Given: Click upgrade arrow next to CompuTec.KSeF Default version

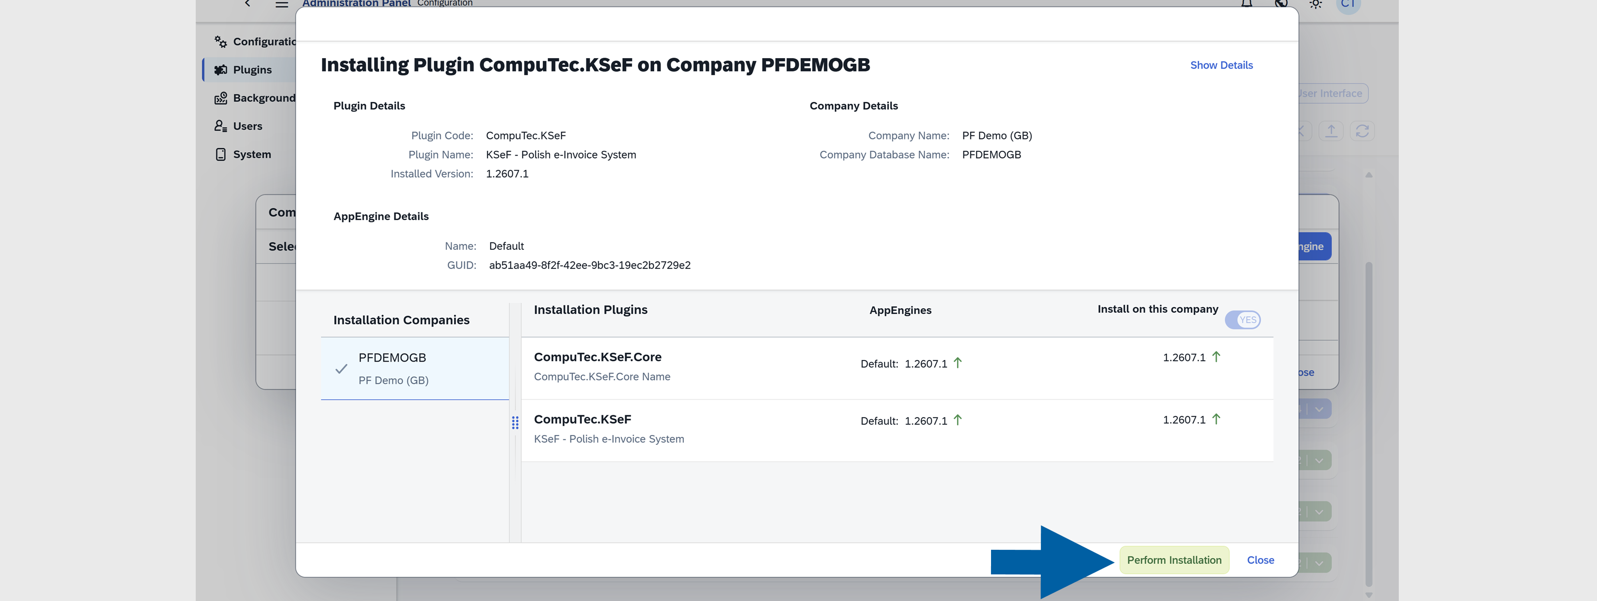Looking at the screenshot, I should 958,420.
